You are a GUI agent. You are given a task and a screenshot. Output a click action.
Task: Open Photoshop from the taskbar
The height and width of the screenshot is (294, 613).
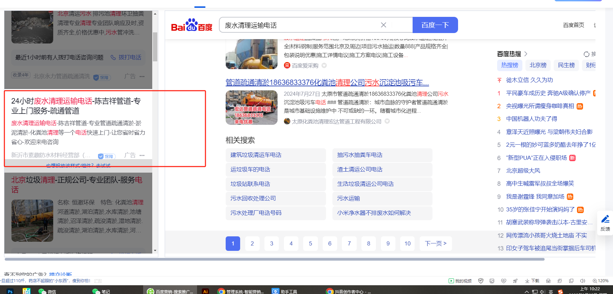pyautogui.click(x=10, y=291)
